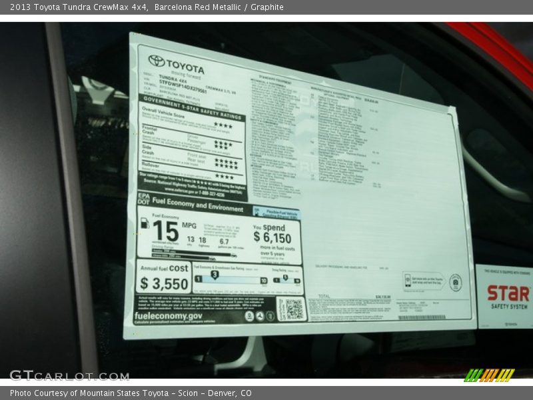Select the Side Crash five-star rating
Viewport: 533px width, 400px height.
tap(225, 161)
